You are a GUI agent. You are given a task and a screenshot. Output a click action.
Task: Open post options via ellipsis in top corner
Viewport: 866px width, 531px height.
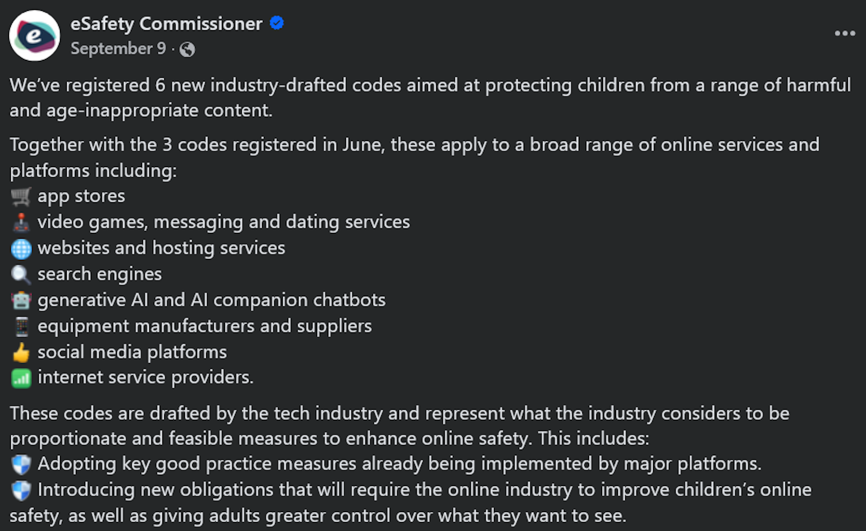846,32
